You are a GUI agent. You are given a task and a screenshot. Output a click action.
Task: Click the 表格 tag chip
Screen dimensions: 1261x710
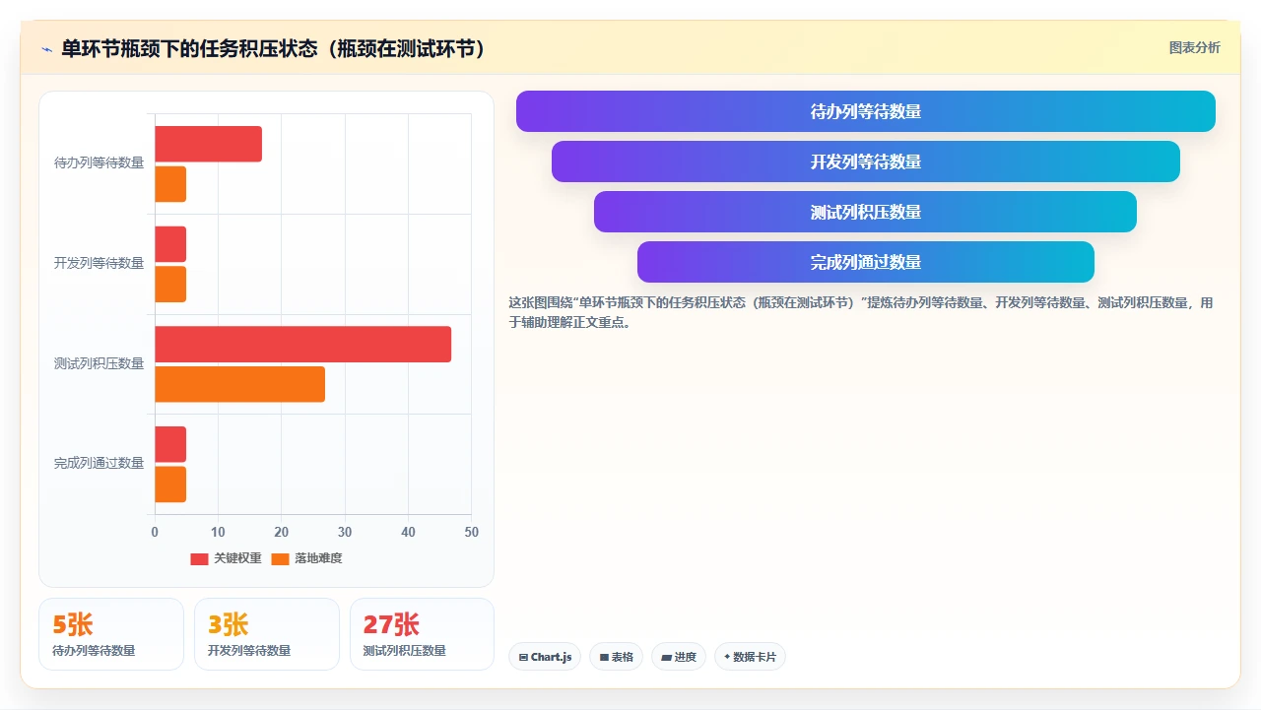(616, 657)
